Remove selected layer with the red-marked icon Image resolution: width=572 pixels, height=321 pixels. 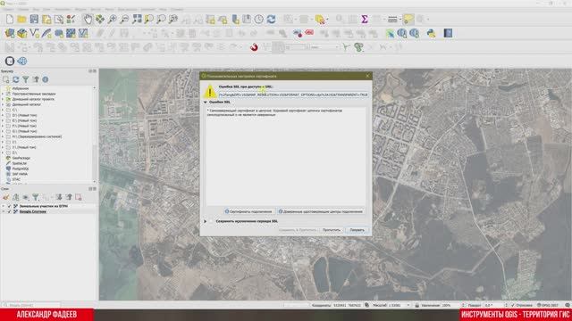79,197
